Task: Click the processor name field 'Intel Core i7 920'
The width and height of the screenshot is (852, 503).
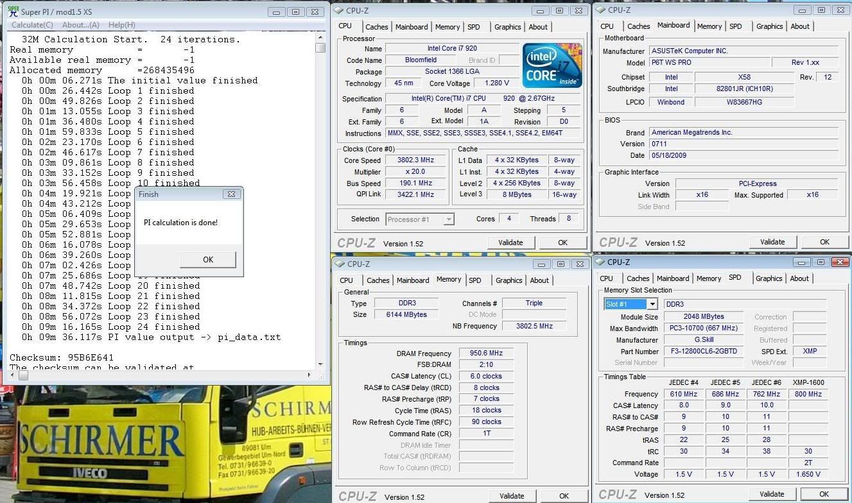Action: coord(452,49)
